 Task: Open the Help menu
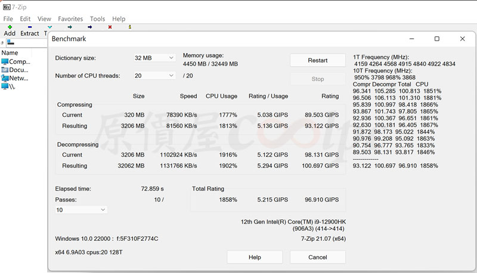119,19
